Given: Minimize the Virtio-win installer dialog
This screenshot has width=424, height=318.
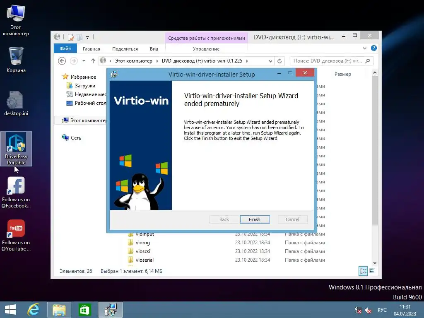Looking at the screenshot, I should coord(279,73).
